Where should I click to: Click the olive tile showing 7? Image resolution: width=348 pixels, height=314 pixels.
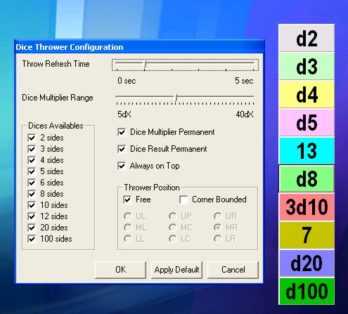(x=307, y=235)
